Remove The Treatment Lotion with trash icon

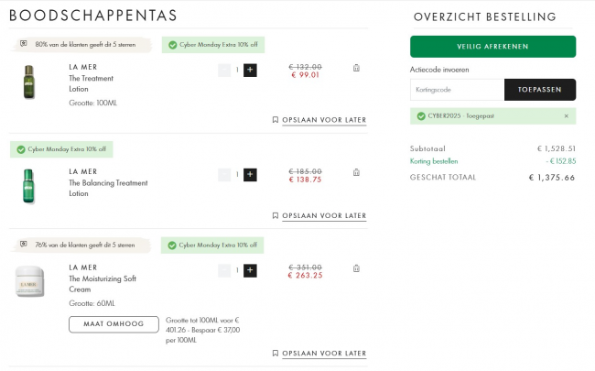click(x=356, y=68)
